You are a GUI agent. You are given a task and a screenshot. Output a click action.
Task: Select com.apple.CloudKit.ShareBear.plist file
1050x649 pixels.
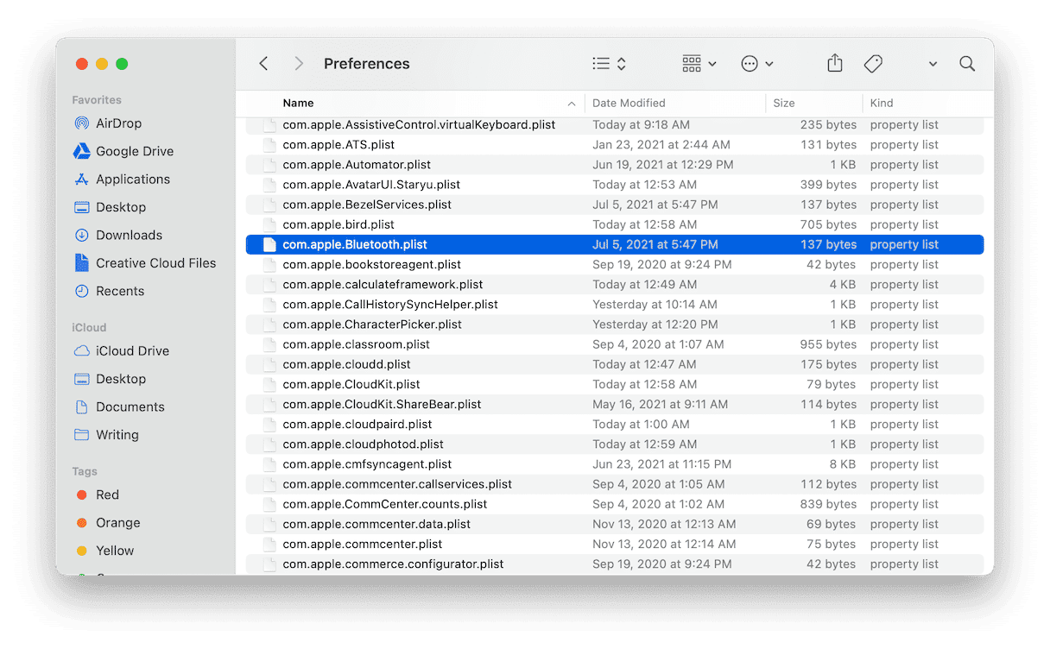(x=615, y=404)
